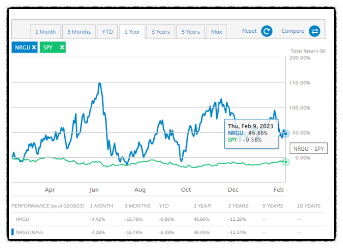The height and width of the screenshot is (248, 343).
Task: Click the Compare text link
Action: (293, 31)
